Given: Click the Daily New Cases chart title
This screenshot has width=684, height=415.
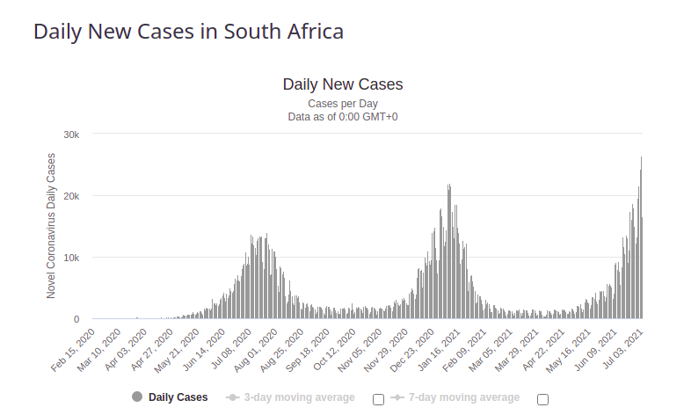Looking at the screenshot, I should (342, 84).
